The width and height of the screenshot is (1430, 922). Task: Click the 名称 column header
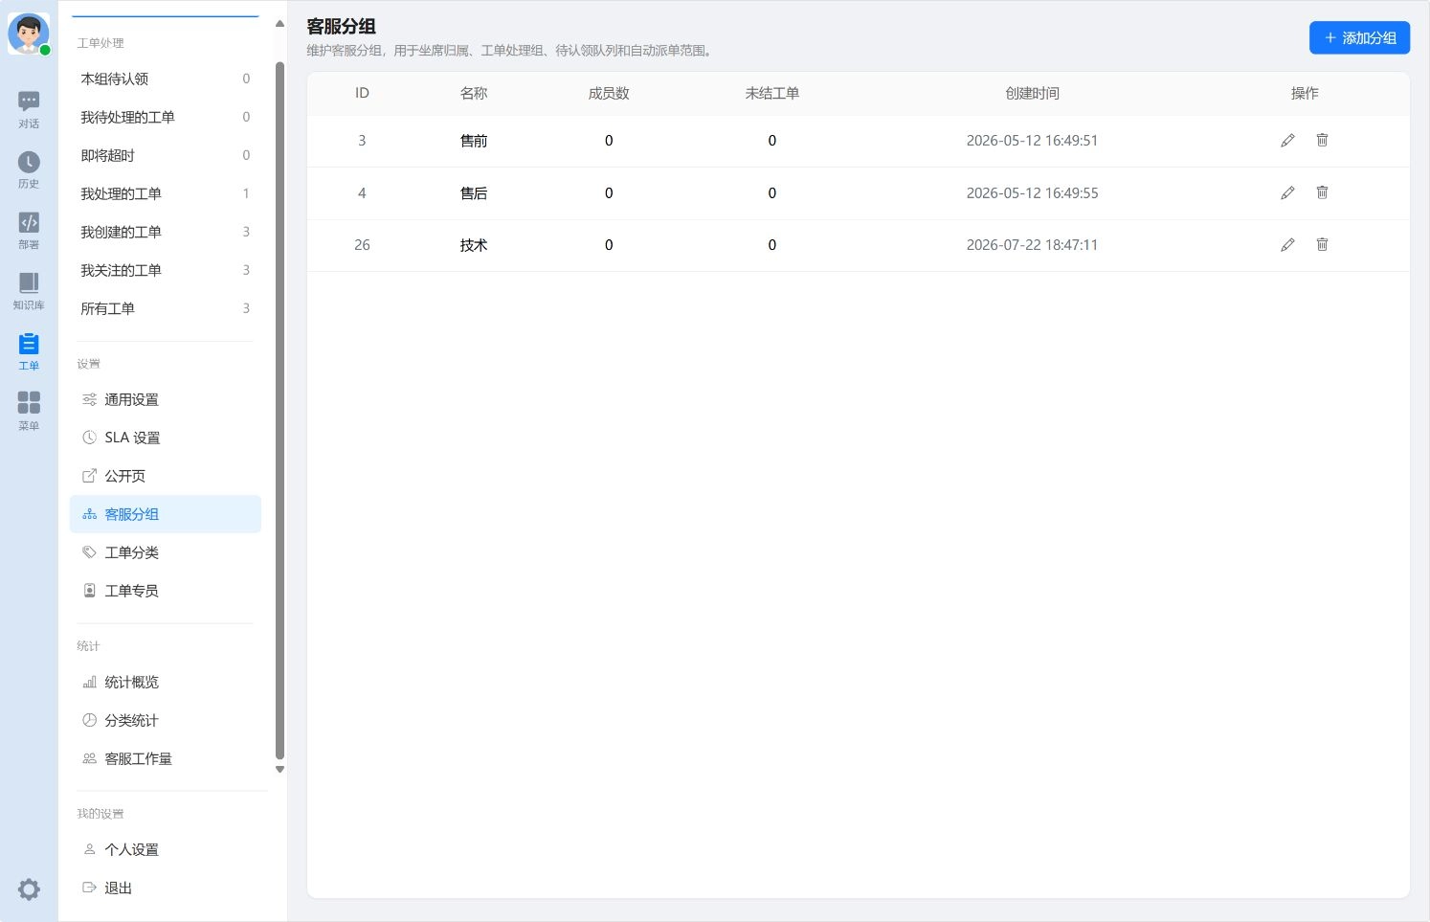tap(474, 93)
